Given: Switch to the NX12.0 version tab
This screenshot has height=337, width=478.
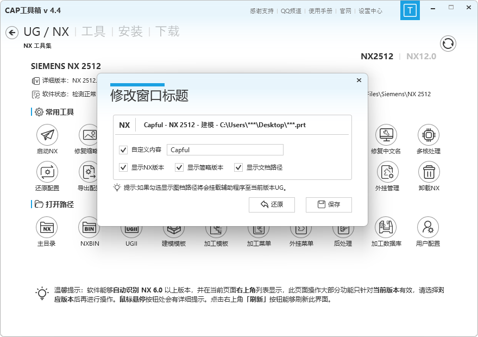Looking at the screenshot, I should coord(421,56).
